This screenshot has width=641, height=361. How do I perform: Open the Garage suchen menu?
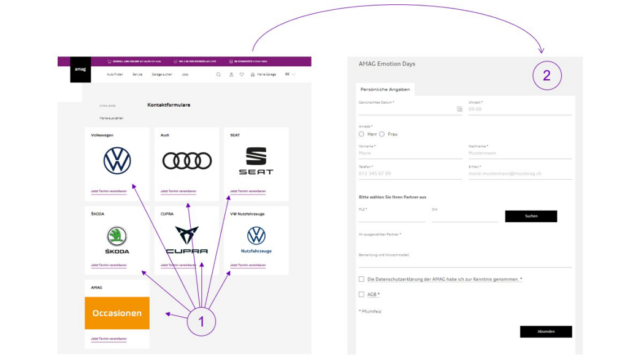pos(162,74)
